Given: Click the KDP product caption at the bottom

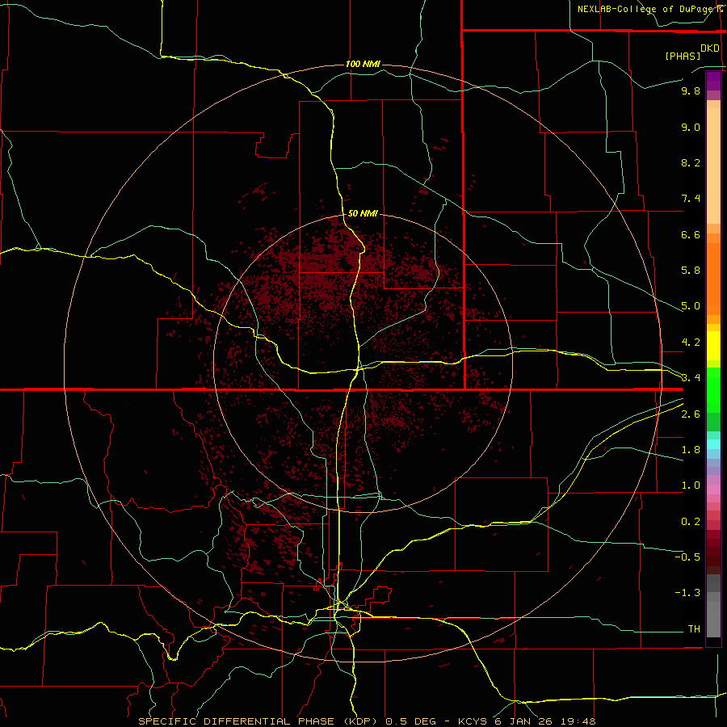Looking at the screenshot, I should (x=367, y=721).
